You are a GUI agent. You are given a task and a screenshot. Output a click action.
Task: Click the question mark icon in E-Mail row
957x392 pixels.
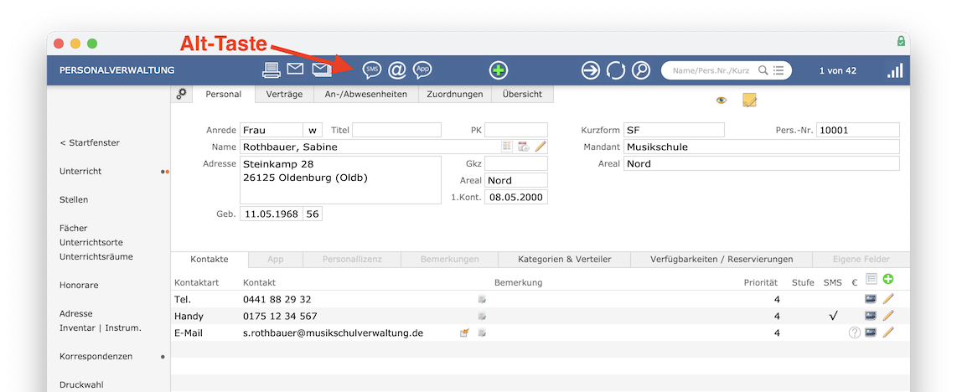pos(855,333)
